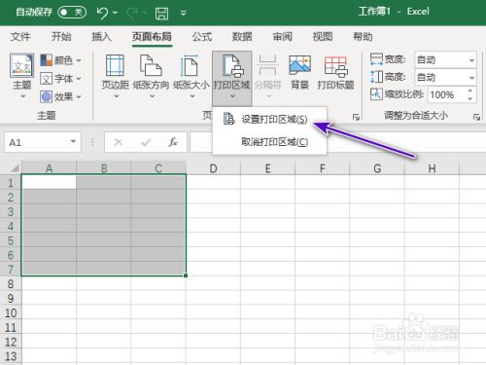Click the insert function fx icon
The height and width of the screenshot is (365, 486).
point(173,142)
